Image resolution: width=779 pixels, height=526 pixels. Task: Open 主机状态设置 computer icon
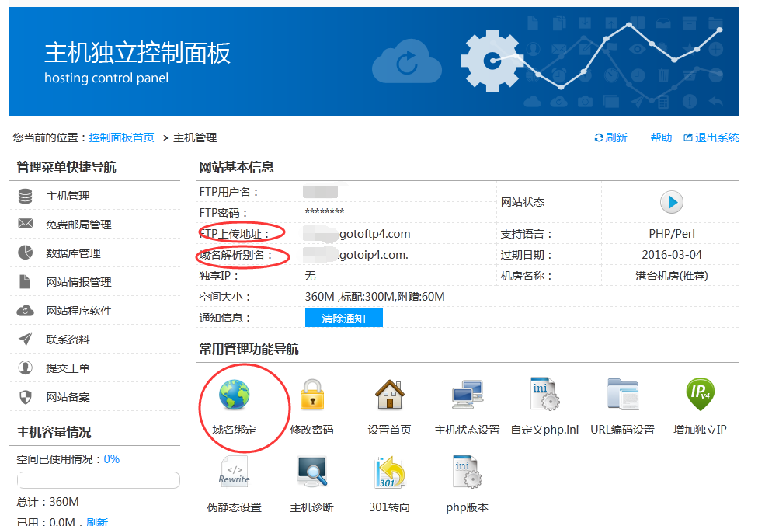click(467, 395)
